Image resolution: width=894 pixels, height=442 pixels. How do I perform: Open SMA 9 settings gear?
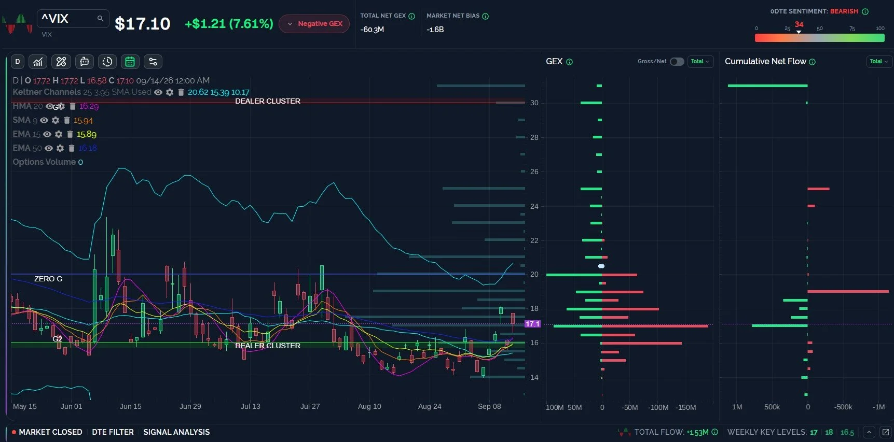pos(56,120)
